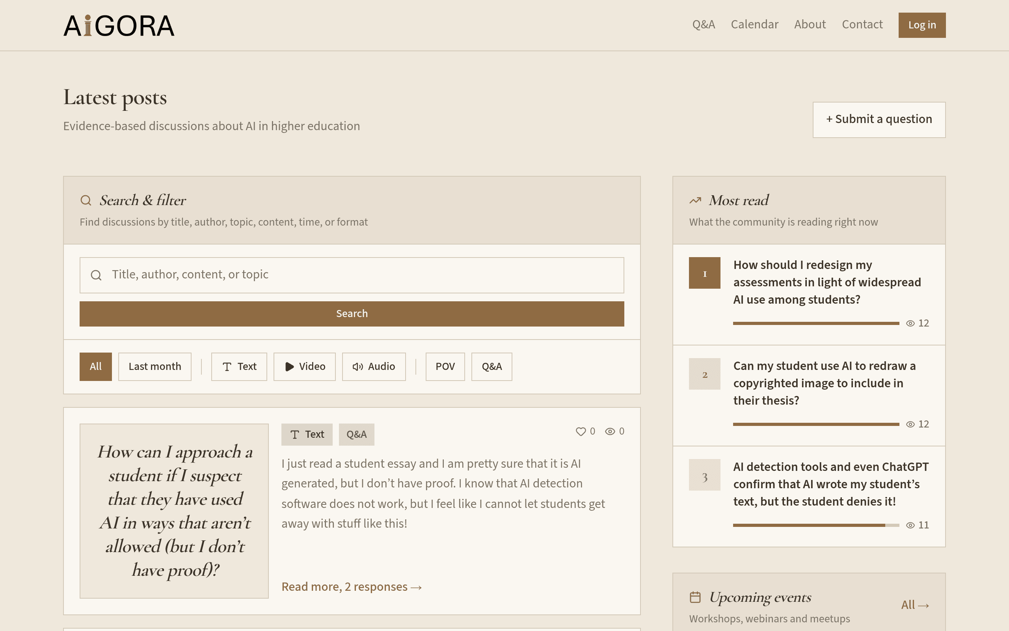1009x631 pixels.
Task: Toggle the Text format filter
Action: (239, 366)
